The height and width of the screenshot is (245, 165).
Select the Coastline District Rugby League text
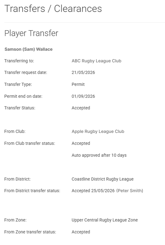tap(102, 179)
